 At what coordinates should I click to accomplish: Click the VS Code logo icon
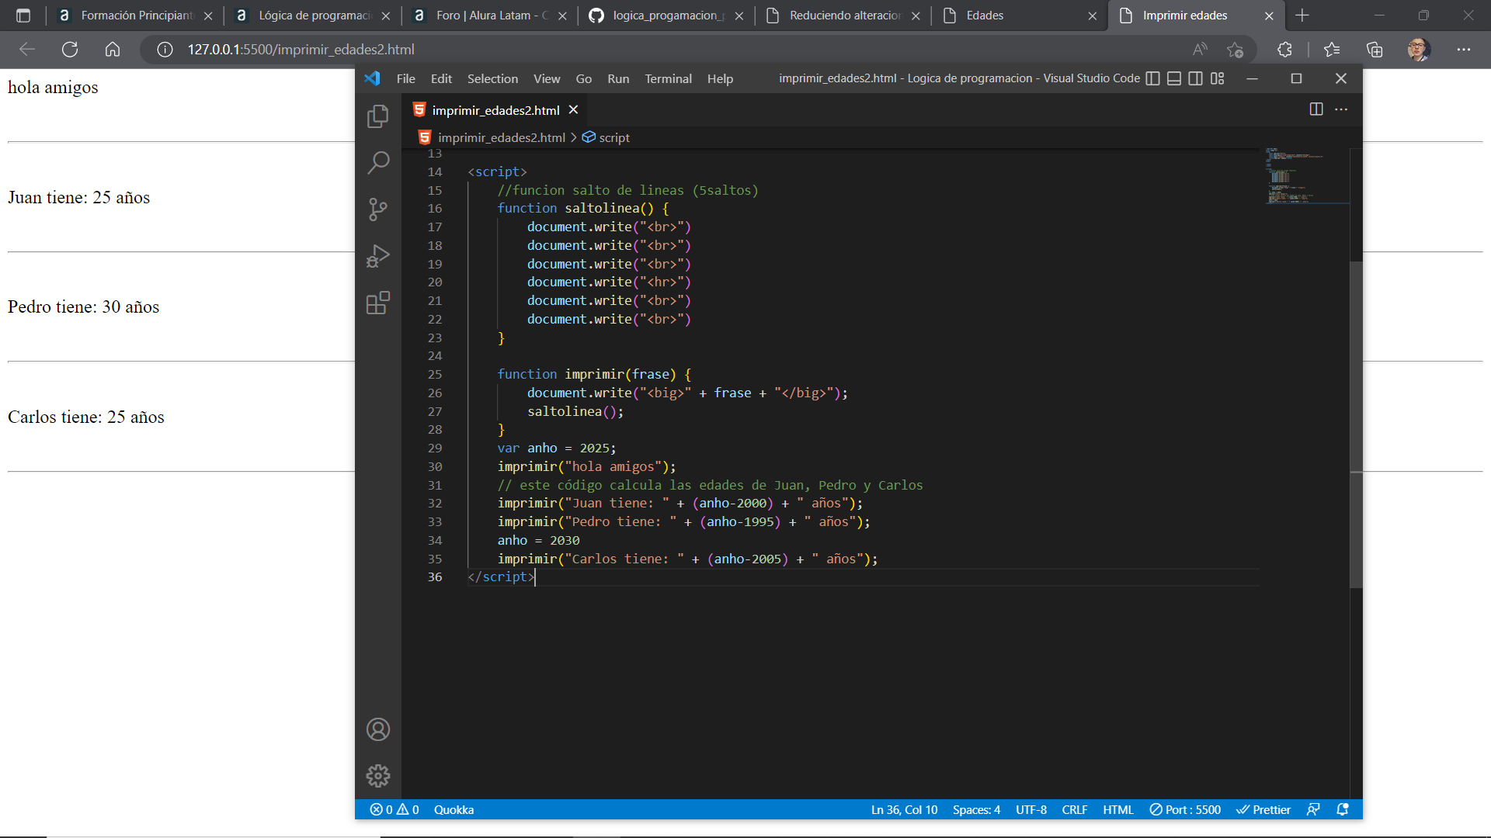[373, 78]
